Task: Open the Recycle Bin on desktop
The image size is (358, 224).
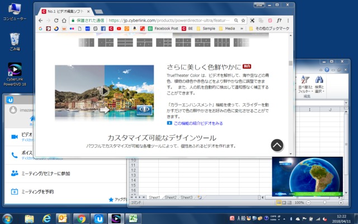Action: click(x=15, y=39)
